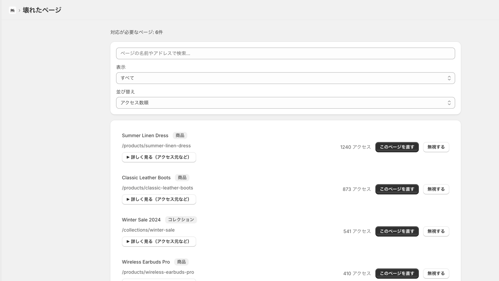Open the 並び替え sort dropdown
The width and height of the screenshot is (499, 281).
(285, 103)
